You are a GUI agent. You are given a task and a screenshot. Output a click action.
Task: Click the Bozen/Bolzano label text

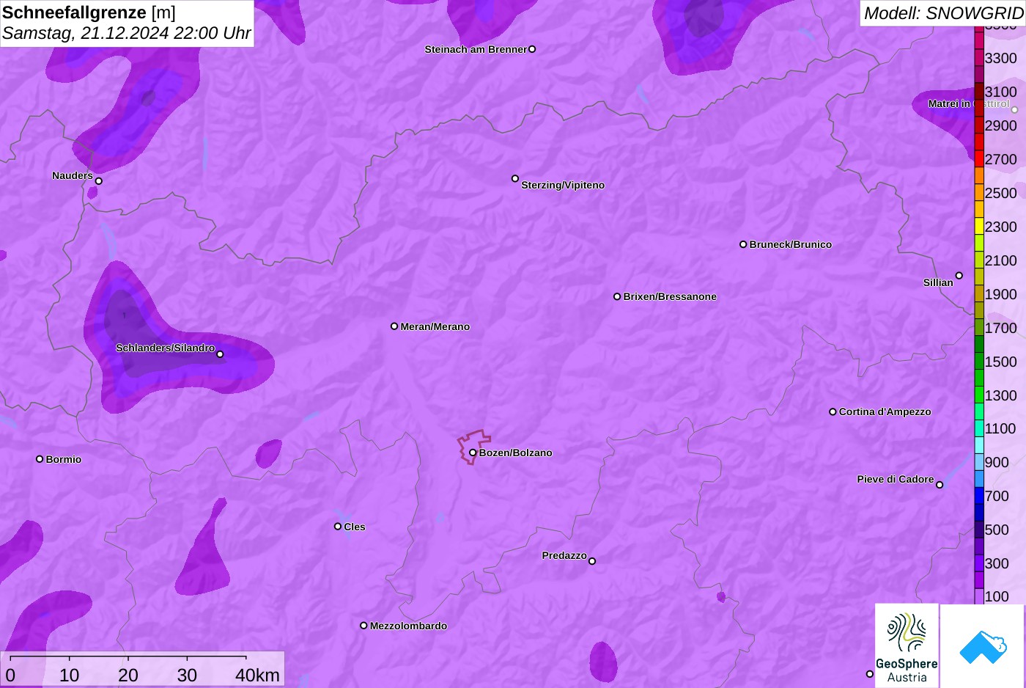(516, 453)
